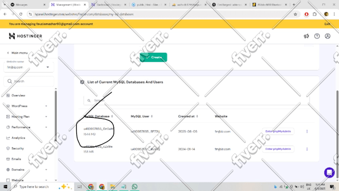339x191 pixels.
Task: Click the Domains globe icon
Action: 8,170
